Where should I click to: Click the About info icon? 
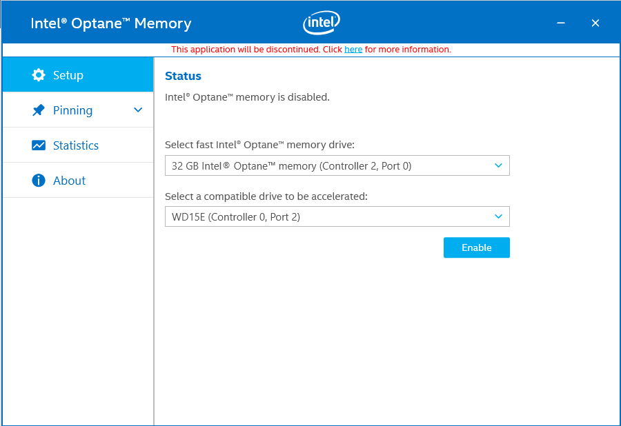coord(39,181)
